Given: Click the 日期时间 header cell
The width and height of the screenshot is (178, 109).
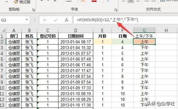Looking at the screenshot, I should (x=76, y=36).
